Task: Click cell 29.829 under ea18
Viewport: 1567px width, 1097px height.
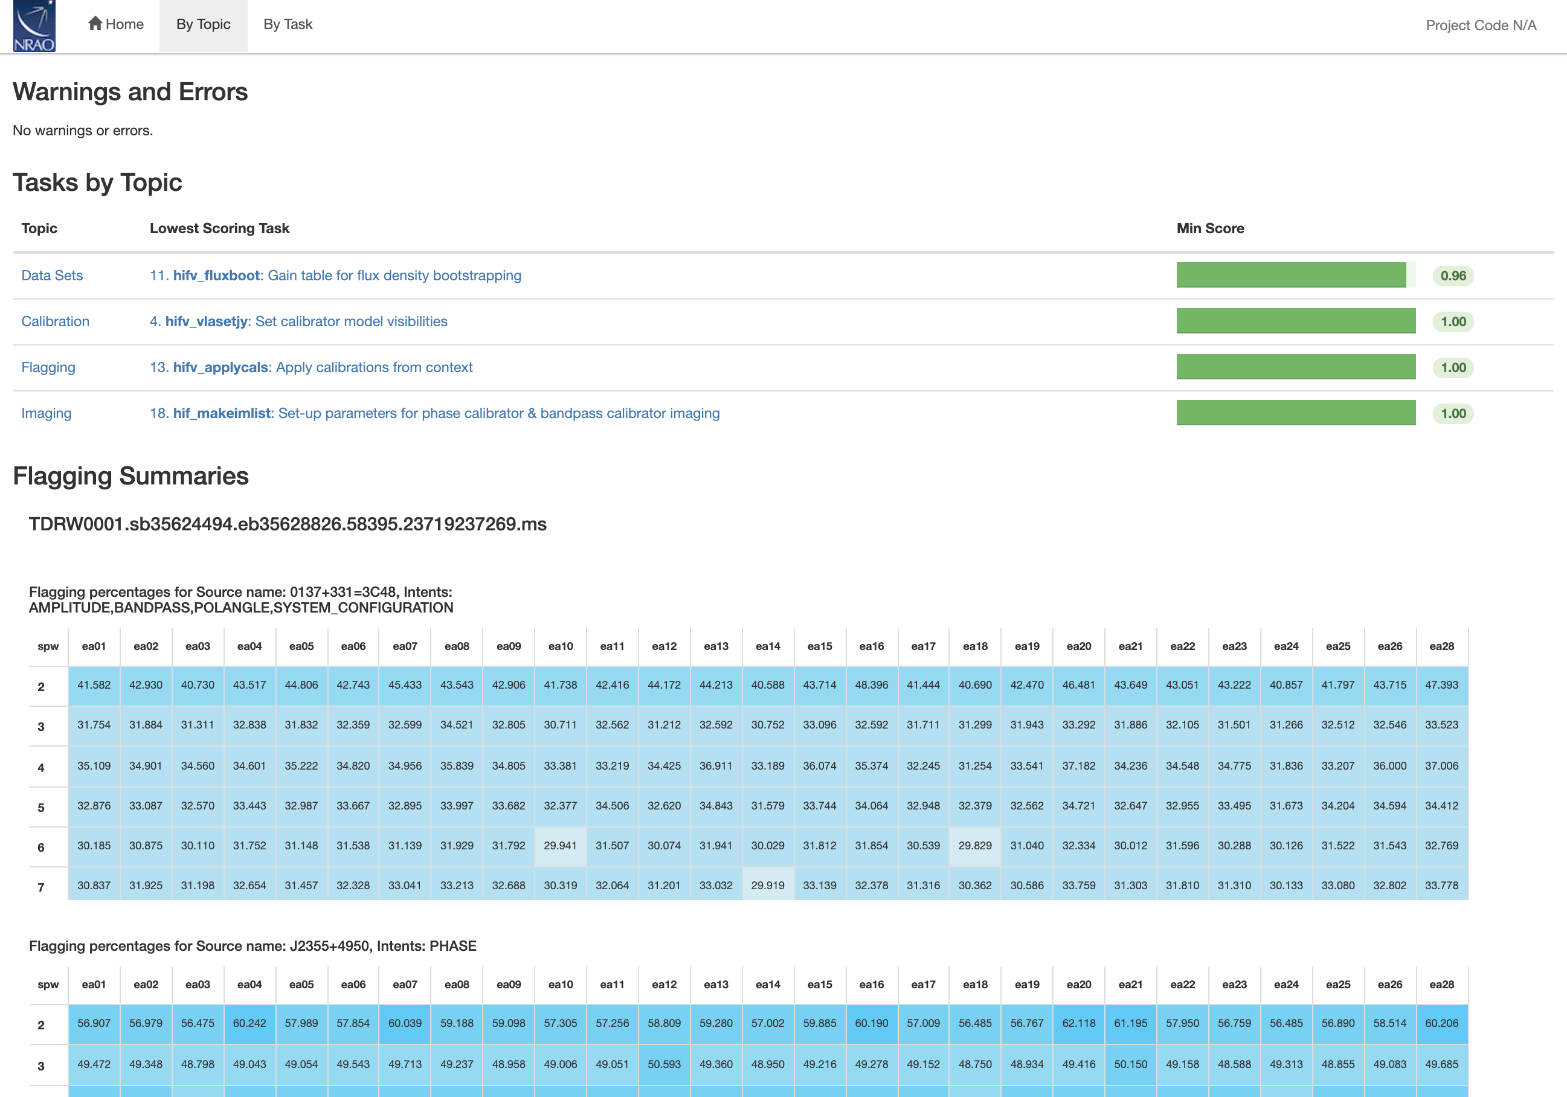Action: 974,845
